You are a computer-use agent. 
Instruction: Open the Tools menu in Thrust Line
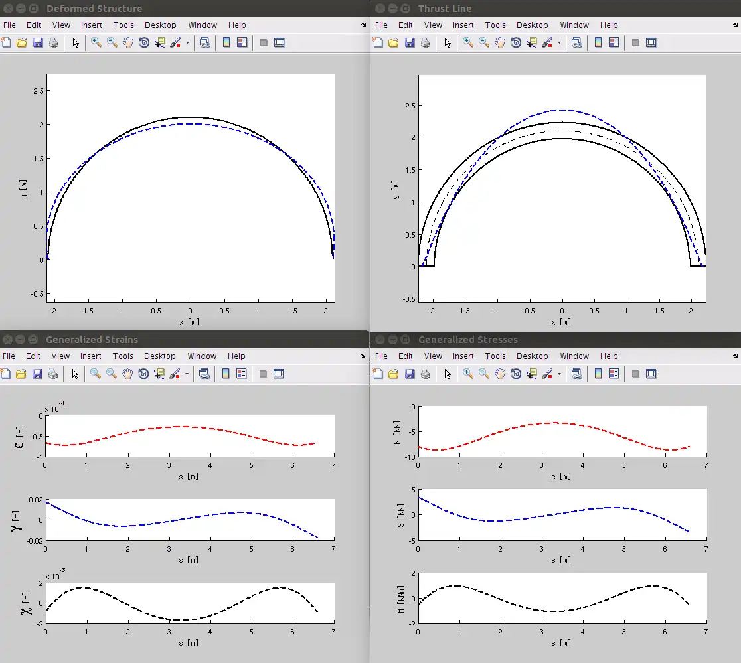495,25
